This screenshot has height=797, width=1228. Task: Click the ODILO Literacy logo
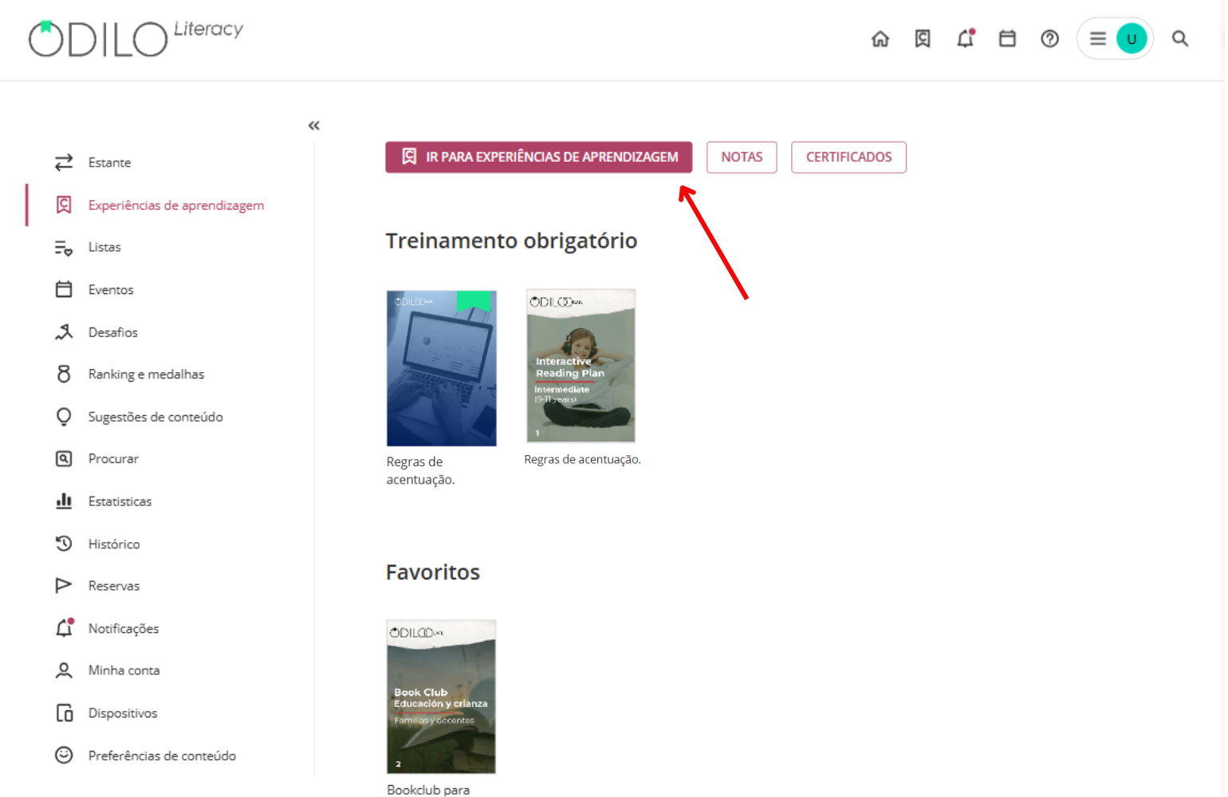click(136, 38)
